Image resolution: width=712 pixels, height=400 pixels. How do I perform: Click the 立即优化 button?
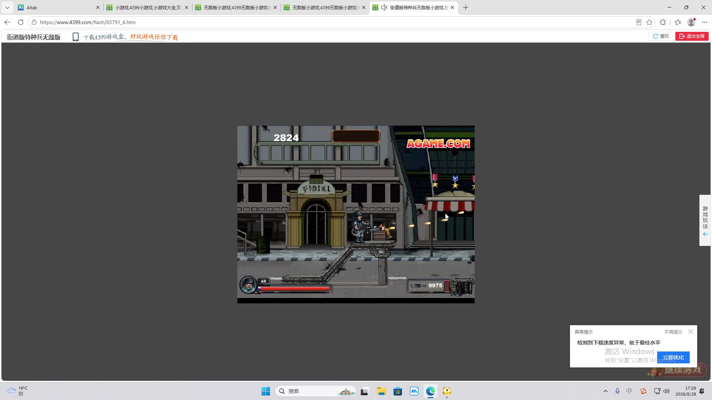(673, 357)
